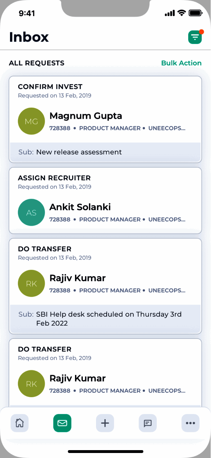Select Magnum Gupta's MG avatar
This screenshot has height=458, width=211.
[x=31, y=121]
